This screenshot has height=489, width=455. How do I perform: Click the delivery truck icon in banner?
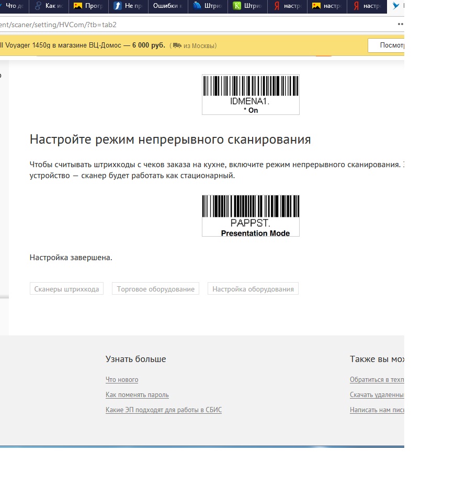tap(177, 45)
